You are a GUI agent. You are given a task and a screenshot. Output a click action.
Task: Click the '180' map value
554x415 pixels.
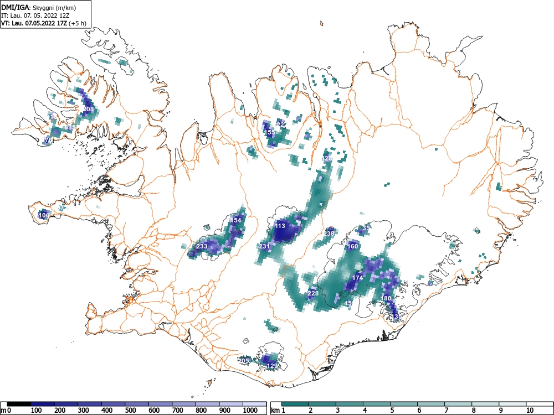point(386,298)
